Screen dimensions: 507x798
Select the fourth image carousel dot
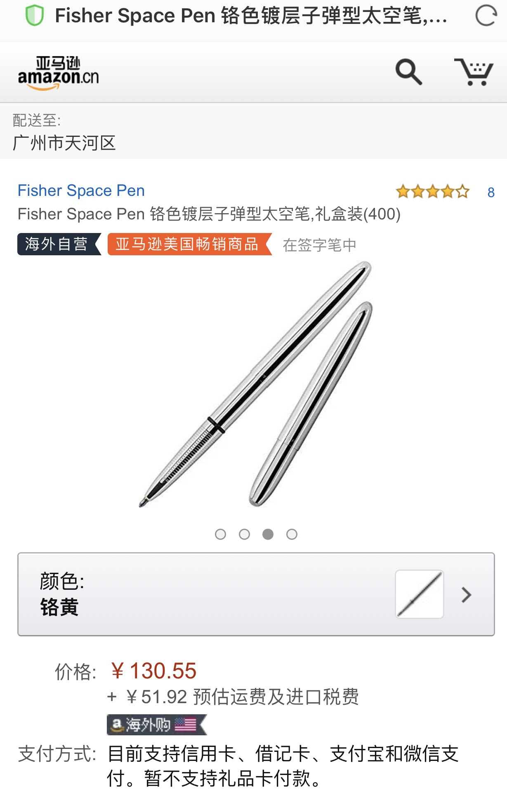[292, 534]
